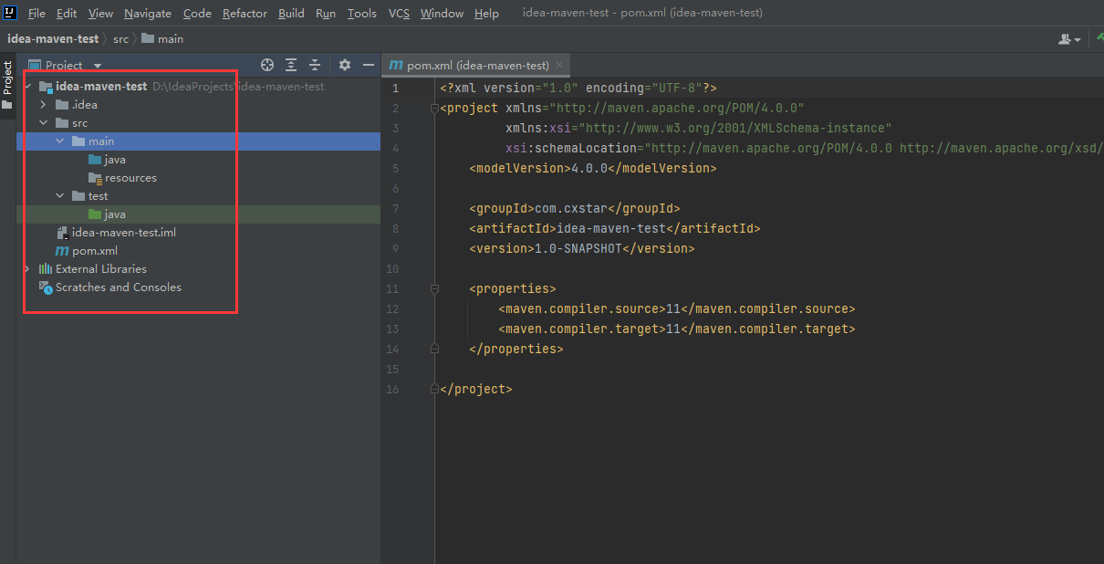Click the Project tool window settings gear
Screen dimensions: 1104x564
(x=344, y=65)
